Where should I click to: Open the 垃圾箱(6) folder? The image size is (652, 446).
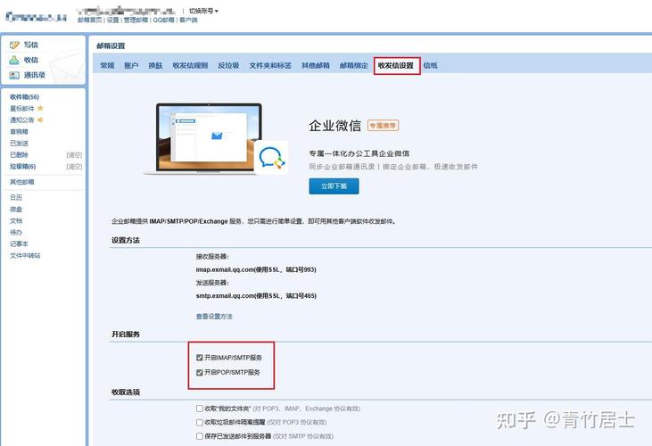23,166
